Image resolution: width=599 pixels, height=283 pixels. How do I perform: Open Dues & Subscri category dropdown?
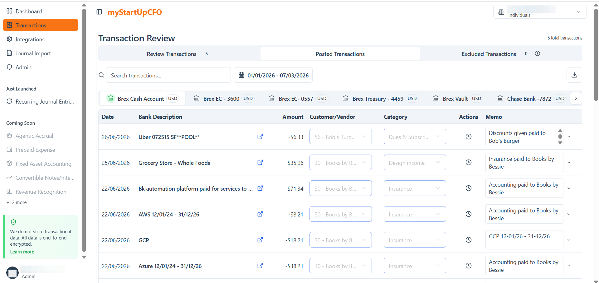tap(415, 137)
